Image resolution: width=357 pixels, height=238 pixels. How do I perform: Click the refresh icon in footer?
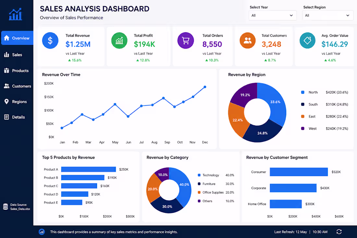click(x=339, y=232)
